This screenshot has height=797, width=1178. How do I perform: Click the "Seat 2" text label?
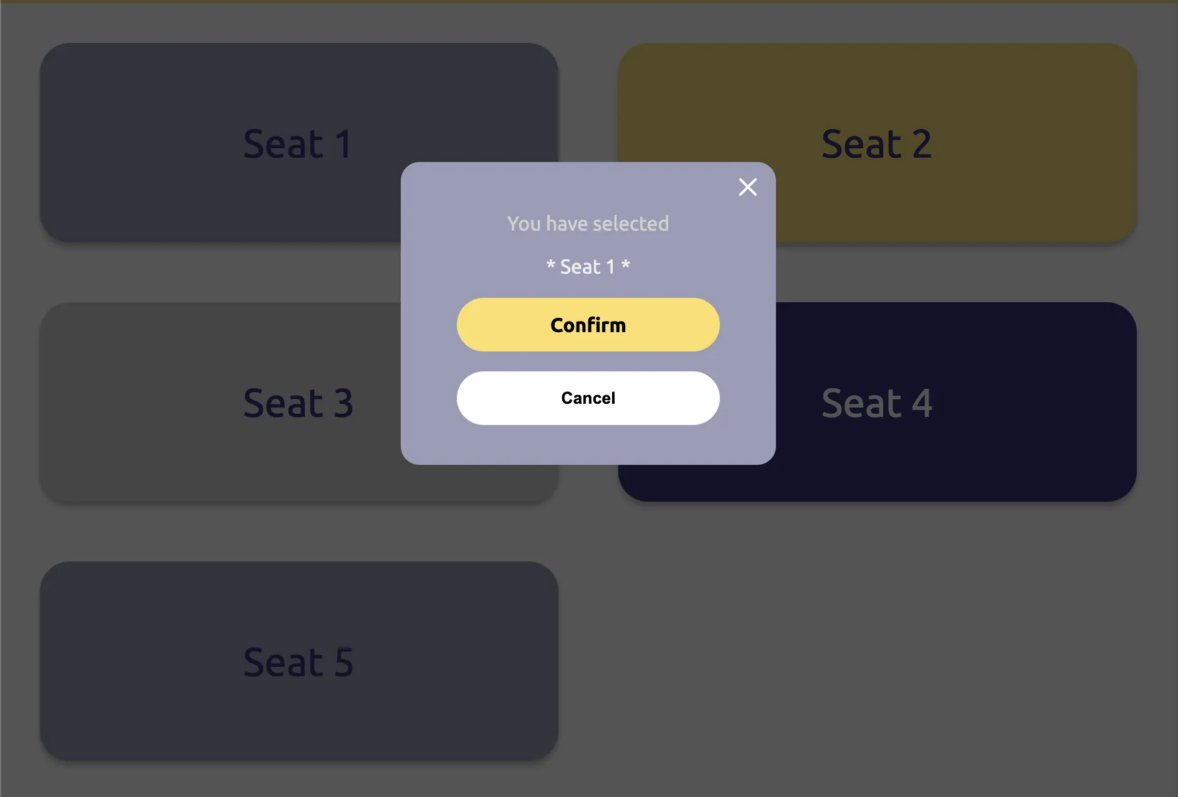point(876,144)
